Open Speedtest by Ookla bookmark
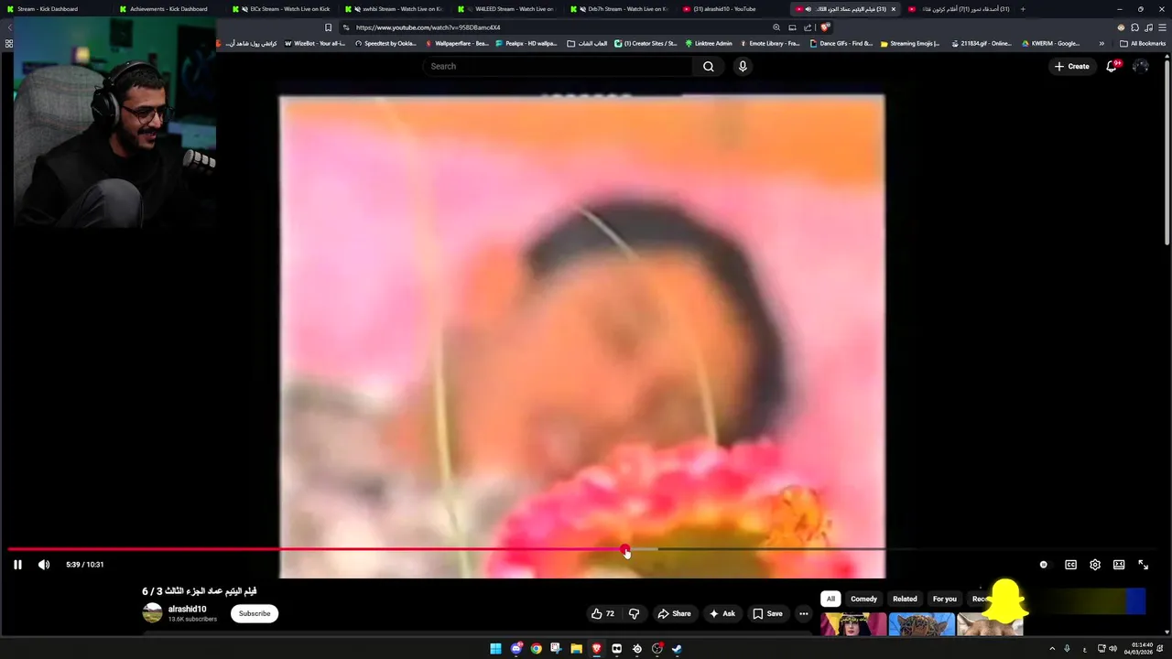1172x659 pixels. pos(385,43)
